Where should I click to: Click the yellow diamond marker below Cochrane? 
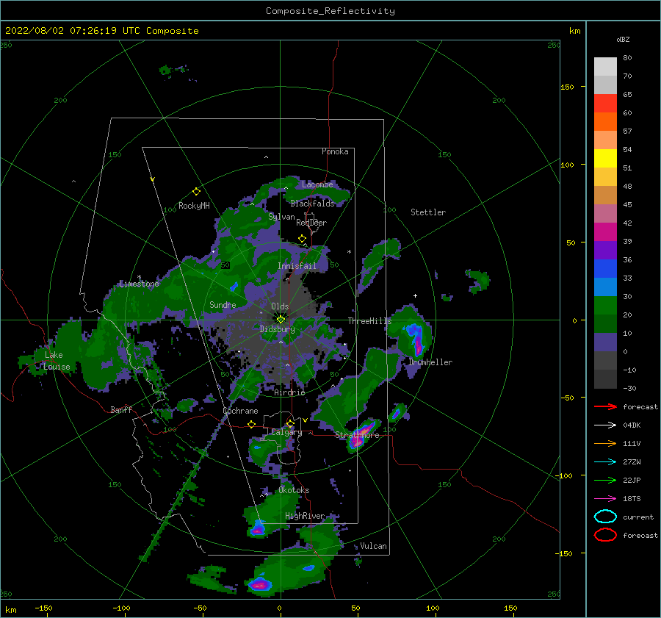[x=251, y=424]
